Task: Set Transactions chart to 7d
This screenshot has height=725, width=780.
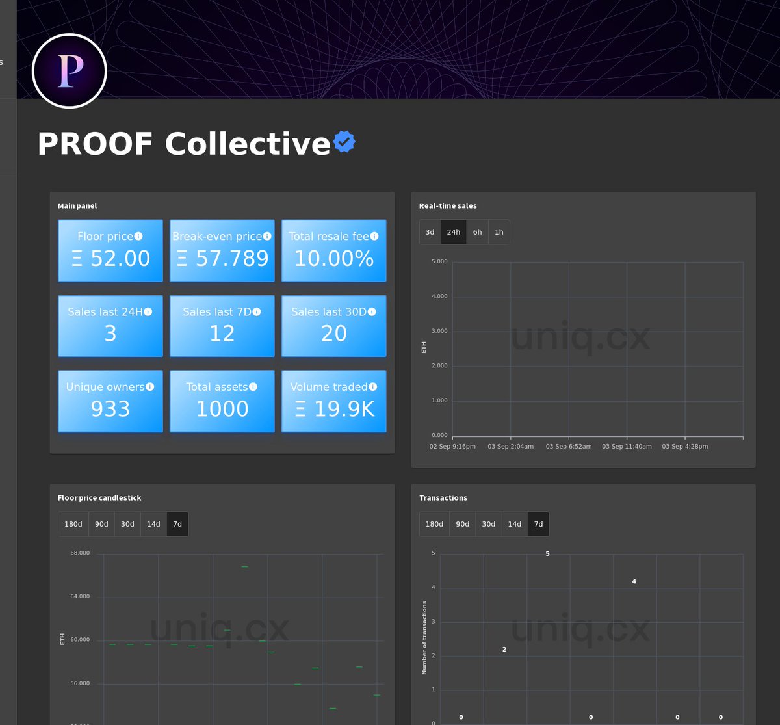Action: [x=539, y=524]
